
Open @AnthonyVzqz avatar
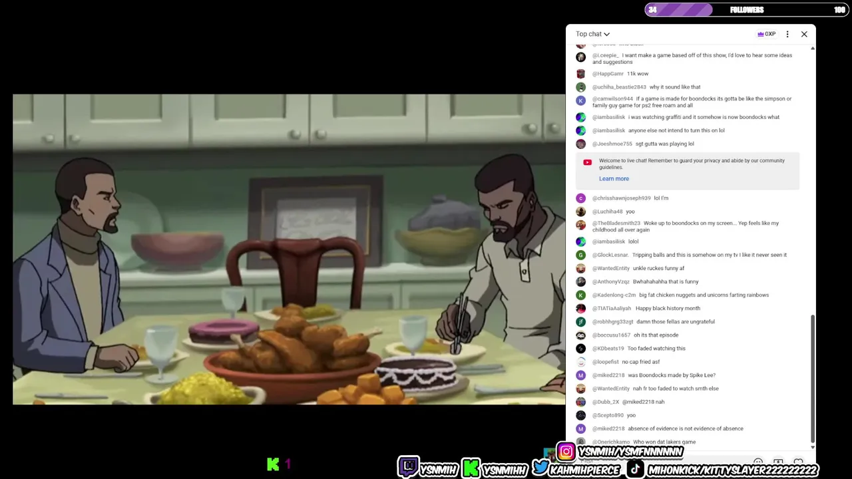580,281
